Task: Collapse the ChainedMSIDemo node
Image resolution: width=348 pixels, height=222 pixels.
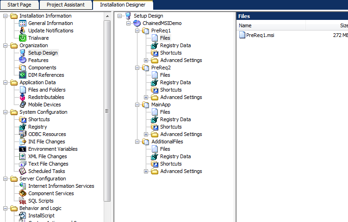Action: click(129, 23)
